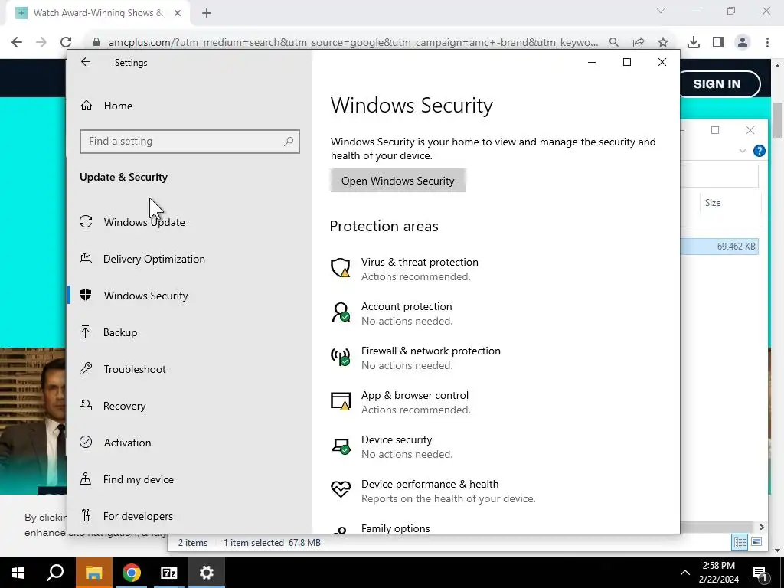Click the share icon in Chrome address bar
Image resolution: width=784 pixels, height=588 pixels.
(x=639, y=42)
